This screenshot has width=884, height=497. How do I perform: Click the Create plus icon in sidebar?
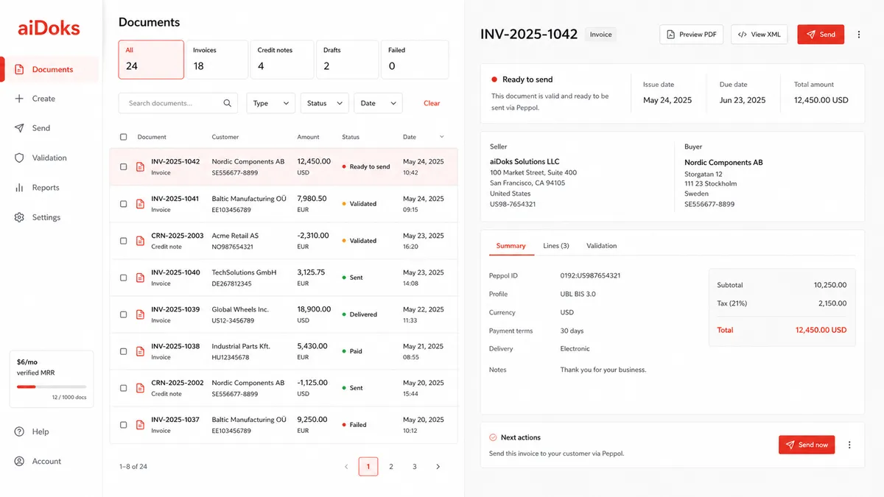click(19, 99)
